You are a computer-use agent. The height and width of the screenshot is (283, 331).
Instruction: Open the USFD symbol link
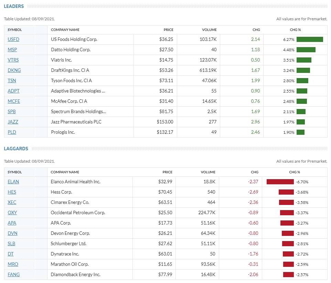click(x=13, y=39)
